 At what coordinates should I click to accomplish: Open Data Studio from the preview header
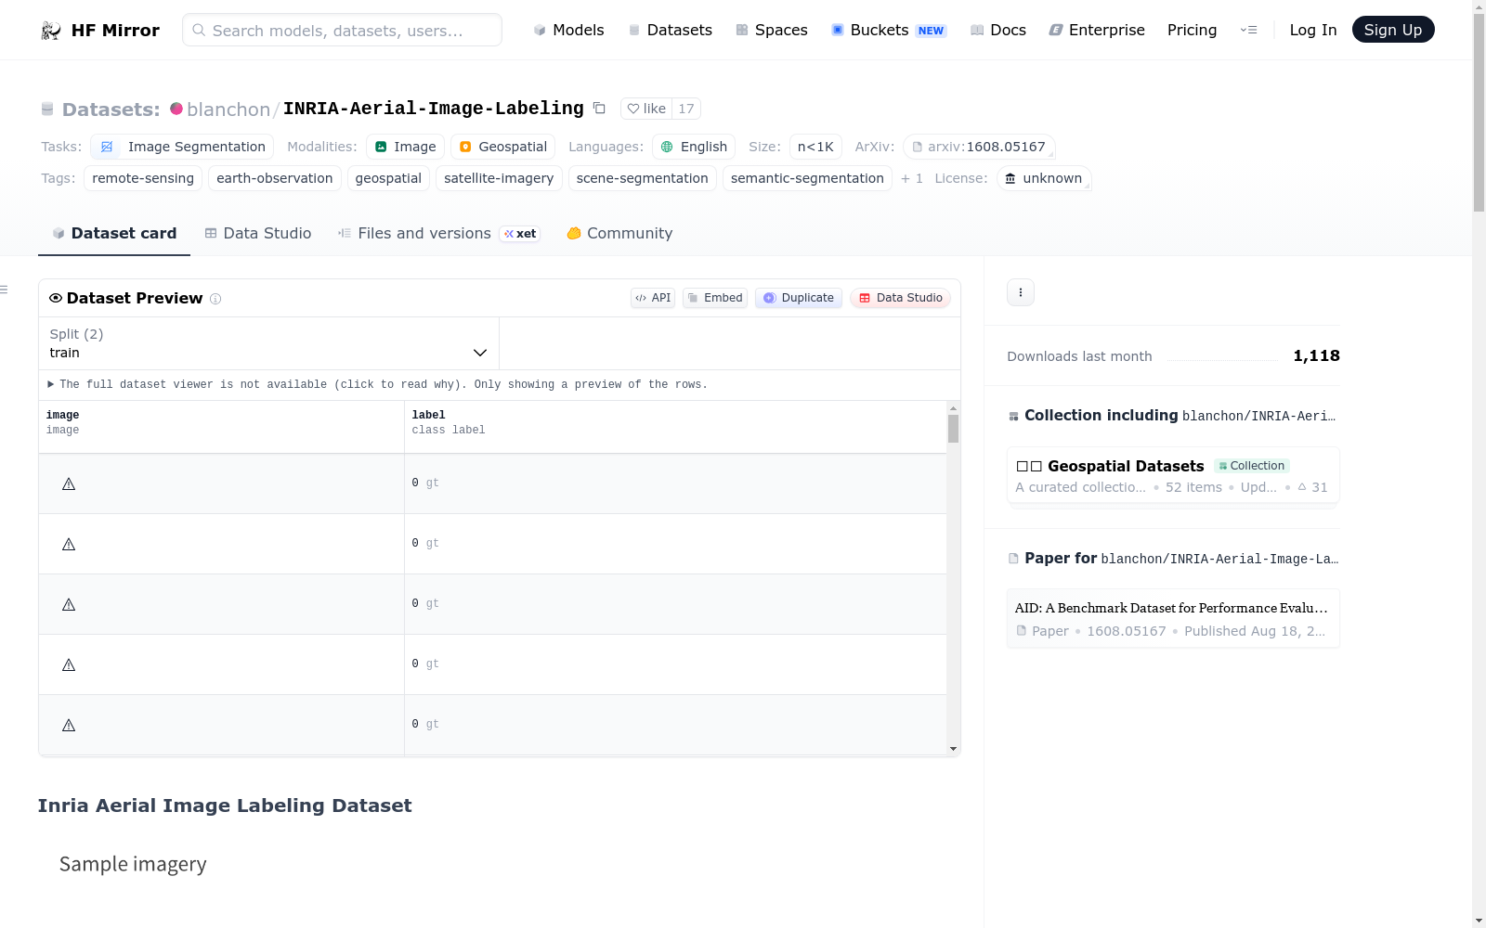tap(900, 298)
